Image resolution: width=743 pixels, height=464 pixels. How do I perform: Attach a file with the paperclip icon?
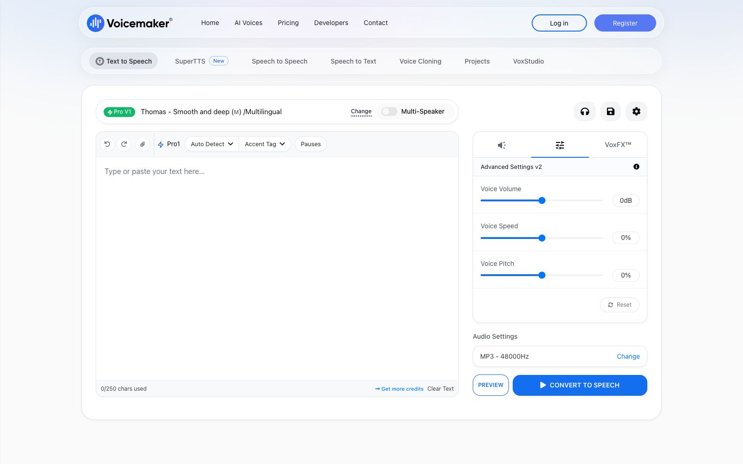coord(143,144)
